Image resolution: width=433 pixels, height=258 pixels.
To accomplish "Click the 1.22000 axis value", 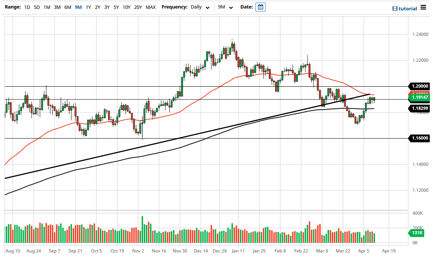I will pyautogui.click(x=420, y=60).
